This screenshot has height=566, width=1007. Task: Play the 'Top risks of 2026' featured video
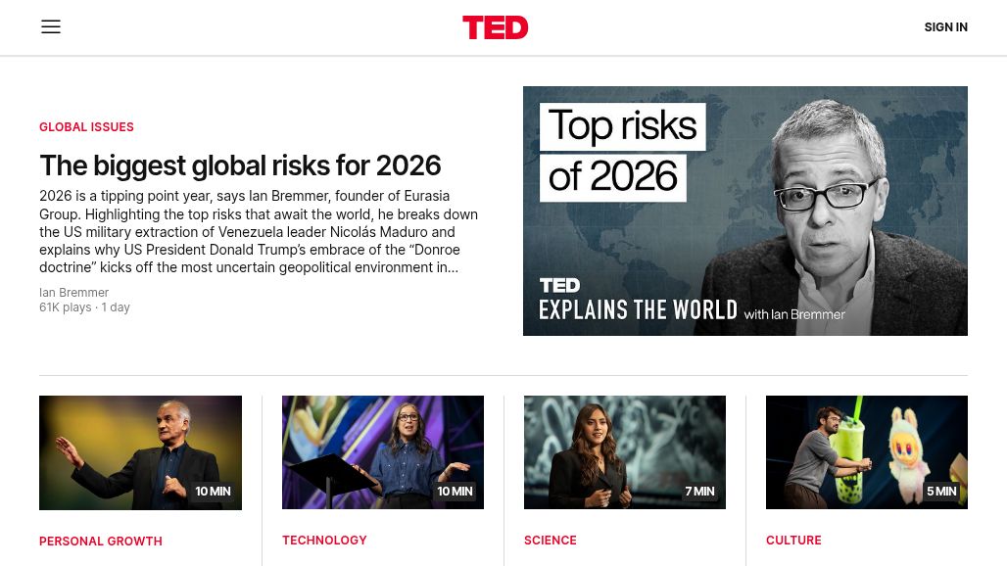(744, 211)
